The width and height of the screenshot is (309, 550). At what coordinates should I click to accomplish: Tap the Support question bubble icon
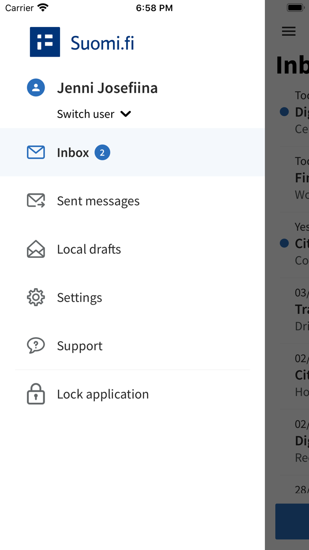click(36, 345)
